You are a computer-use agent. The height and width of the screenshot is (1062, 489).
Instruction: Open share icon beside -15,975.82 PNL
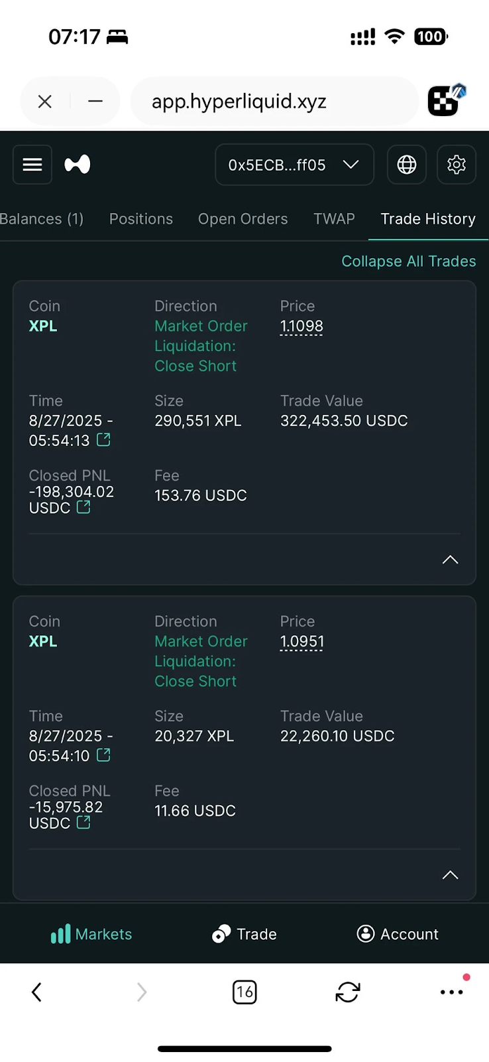(84, 822)
